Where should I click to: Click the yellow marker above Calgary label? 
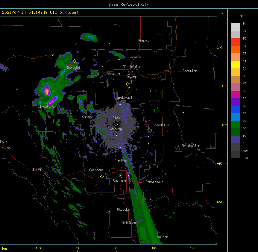click(x=121, y=176)
